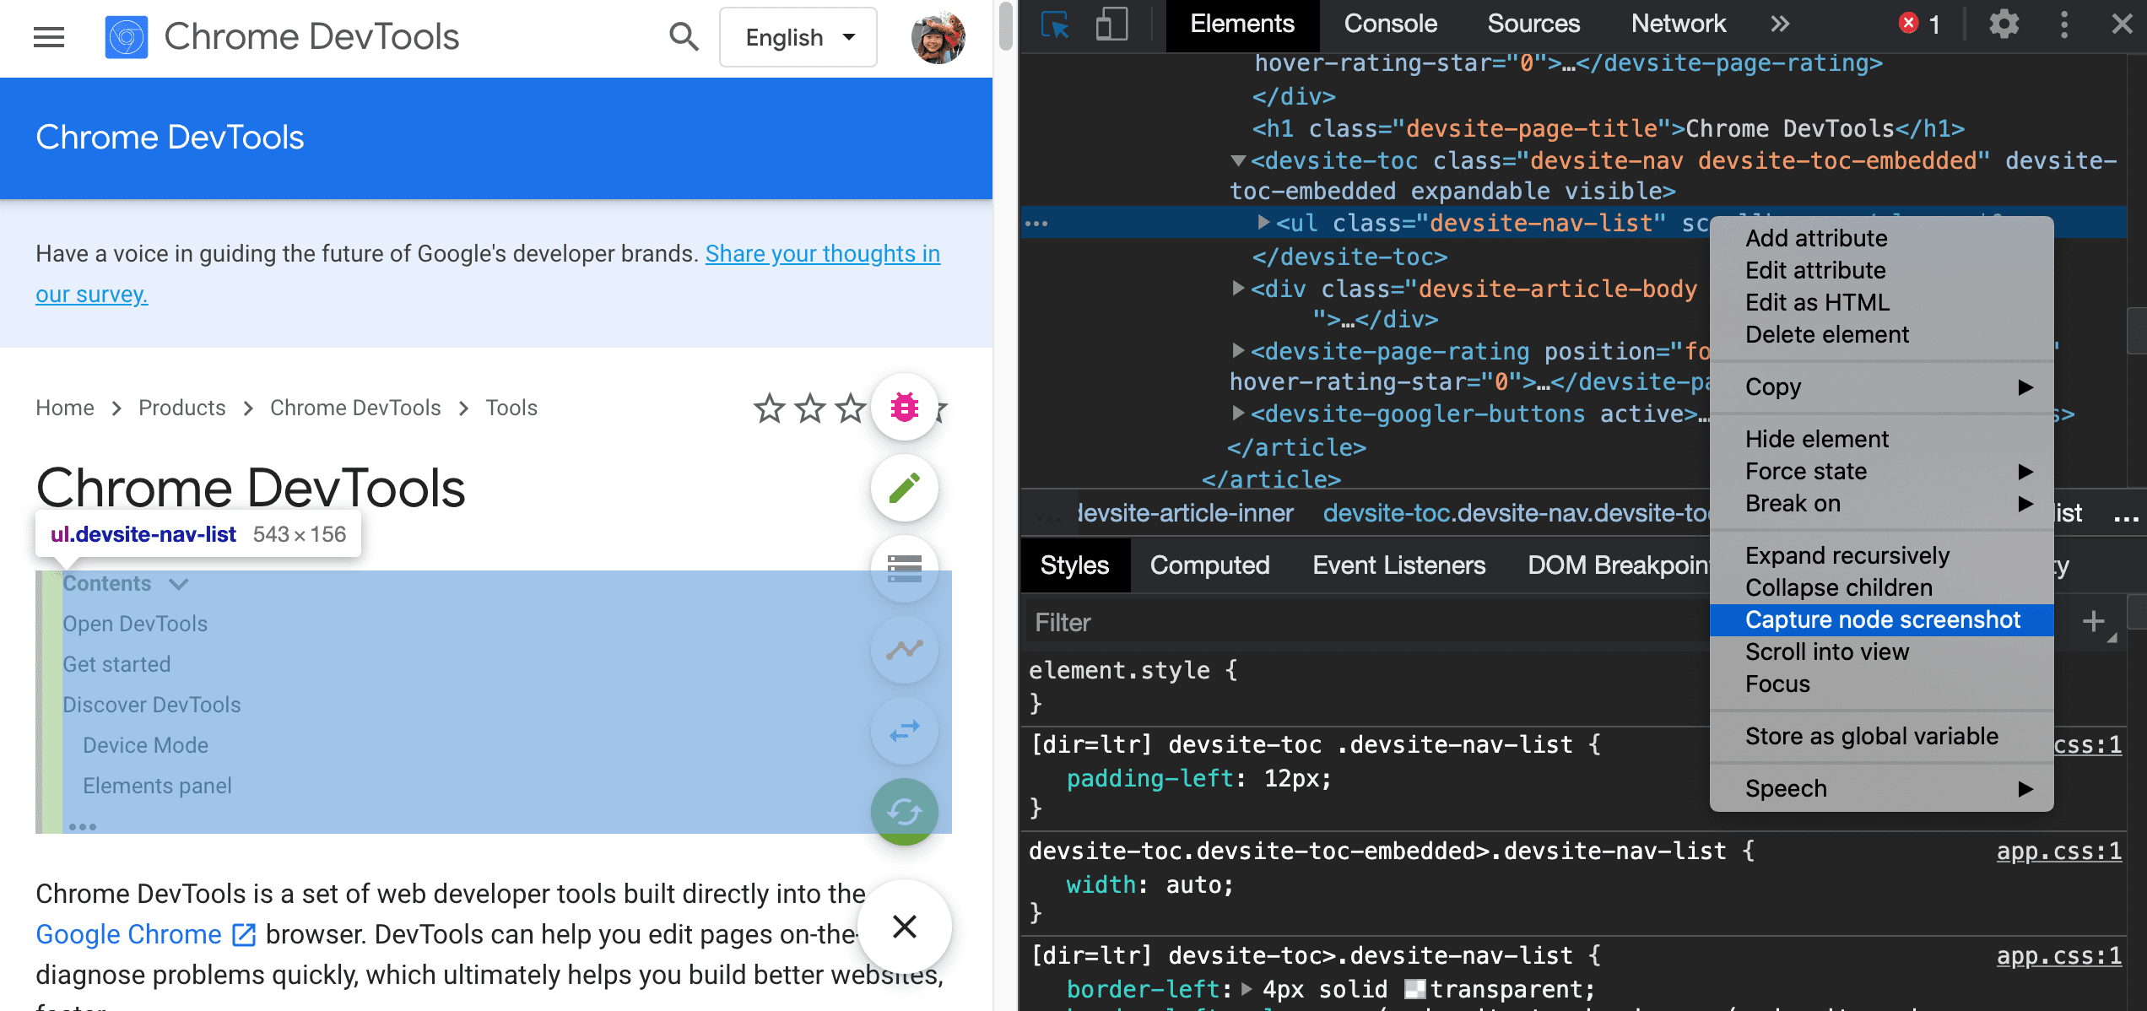Click the bug/feedback report icon

904,407
